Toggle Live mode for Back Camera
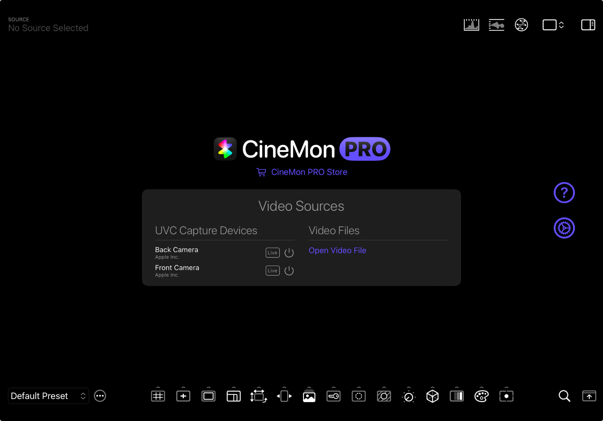The width and height of the screenshot is (603, 421). click(x=272, y=253)
